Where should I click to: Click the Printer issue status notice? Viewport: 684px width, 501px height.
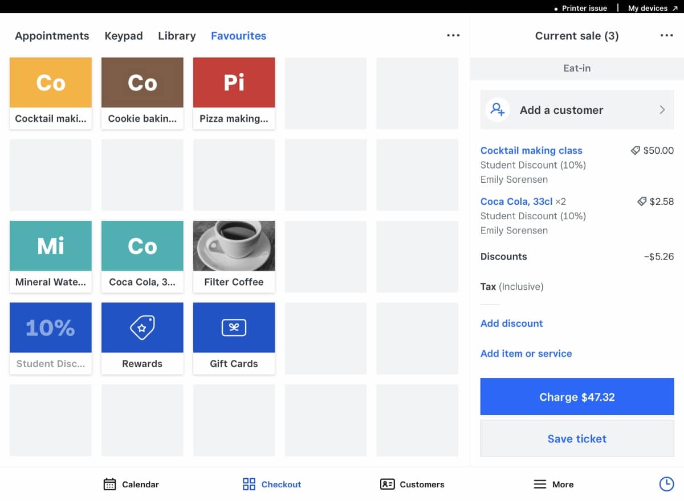(580, 8)
